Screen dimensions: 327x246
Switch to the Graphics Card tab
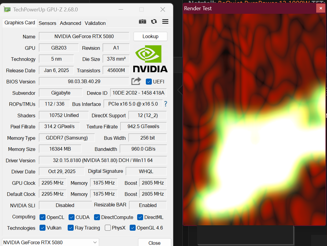[x=19, y=22]
